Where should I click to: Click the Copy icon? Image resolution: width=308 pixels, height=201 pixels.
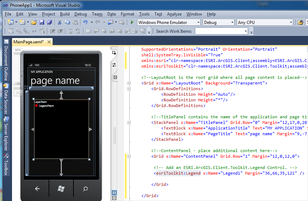(67, 22)
